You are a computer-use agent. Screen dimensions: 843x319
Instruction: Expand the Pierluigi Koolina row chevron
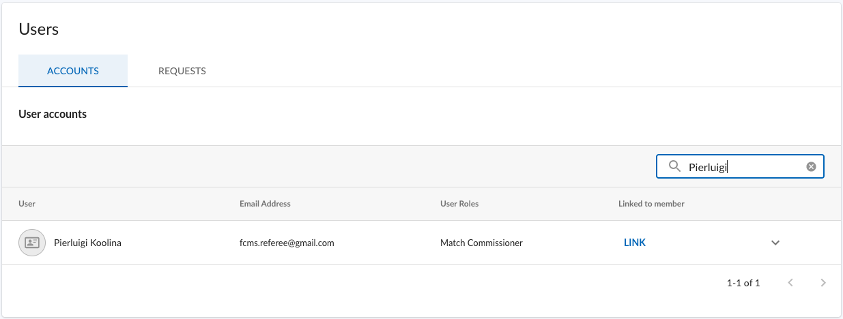[775, 243]
